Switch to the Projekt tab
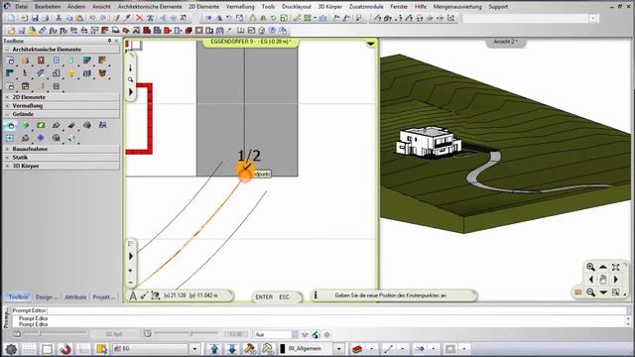 103,297
